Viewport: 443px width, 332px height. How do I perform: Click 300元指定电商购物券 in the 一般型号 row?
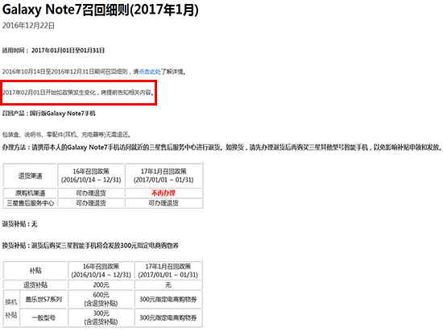tap(168, 317)
